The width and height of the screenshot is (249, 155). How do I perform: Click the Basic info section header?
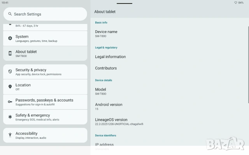point(101,22)
